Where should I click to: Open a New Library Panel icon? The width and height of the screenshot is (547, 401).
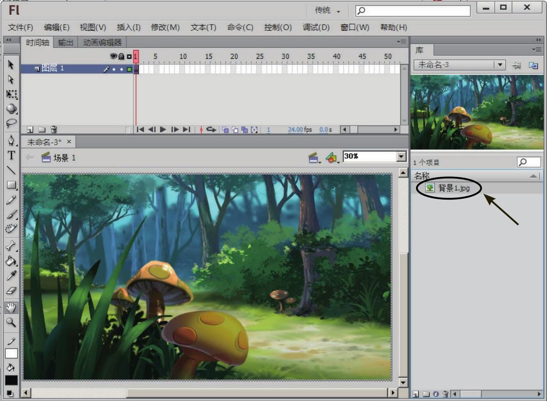pos(533,65)
